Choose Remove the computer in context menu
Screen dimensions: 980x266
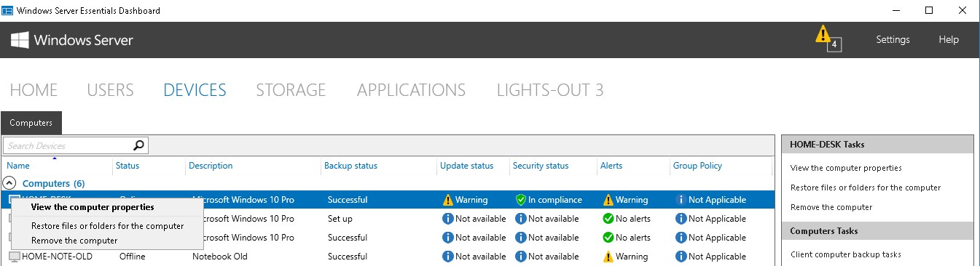pyautogui.click(x=74, y=241)
